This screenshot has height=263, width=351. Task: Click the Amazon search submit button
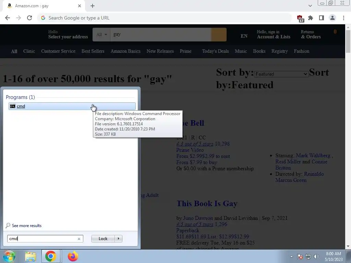(x=219, y=35)
